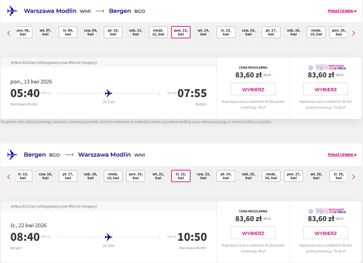363x263 pixels.
Task: Select return date pon. 20, kwi
Action: [136, 176]
